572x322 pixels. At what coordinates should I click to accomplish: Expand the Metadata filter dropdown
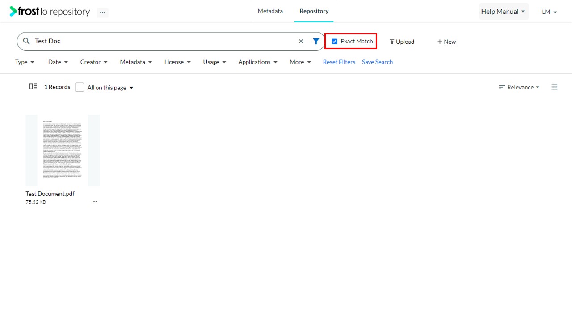tap(136, 62)
